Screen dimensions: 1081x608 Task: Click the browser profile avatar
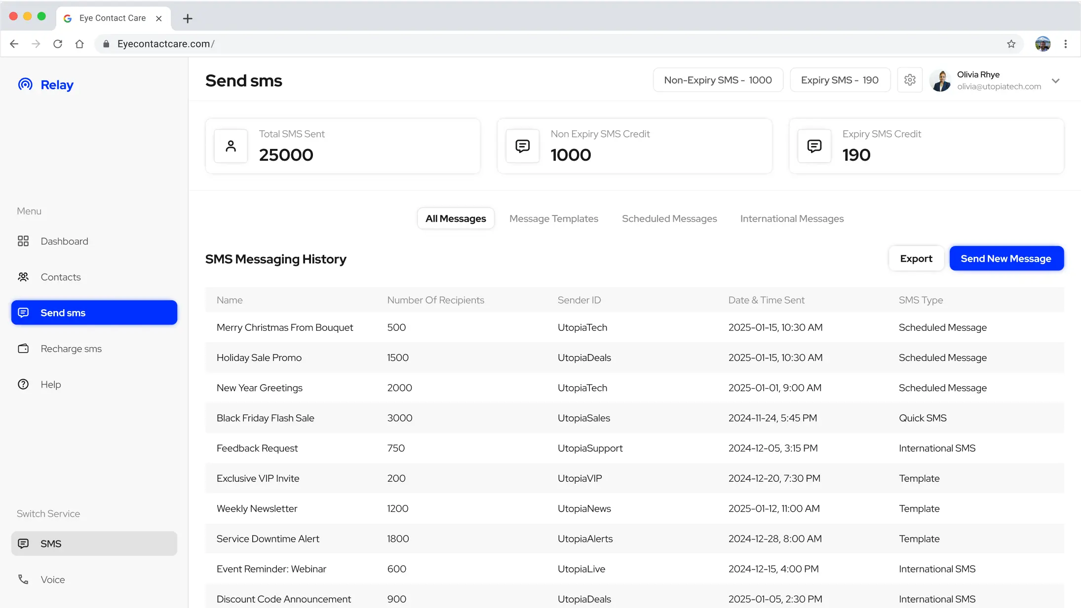[1043, 44]
